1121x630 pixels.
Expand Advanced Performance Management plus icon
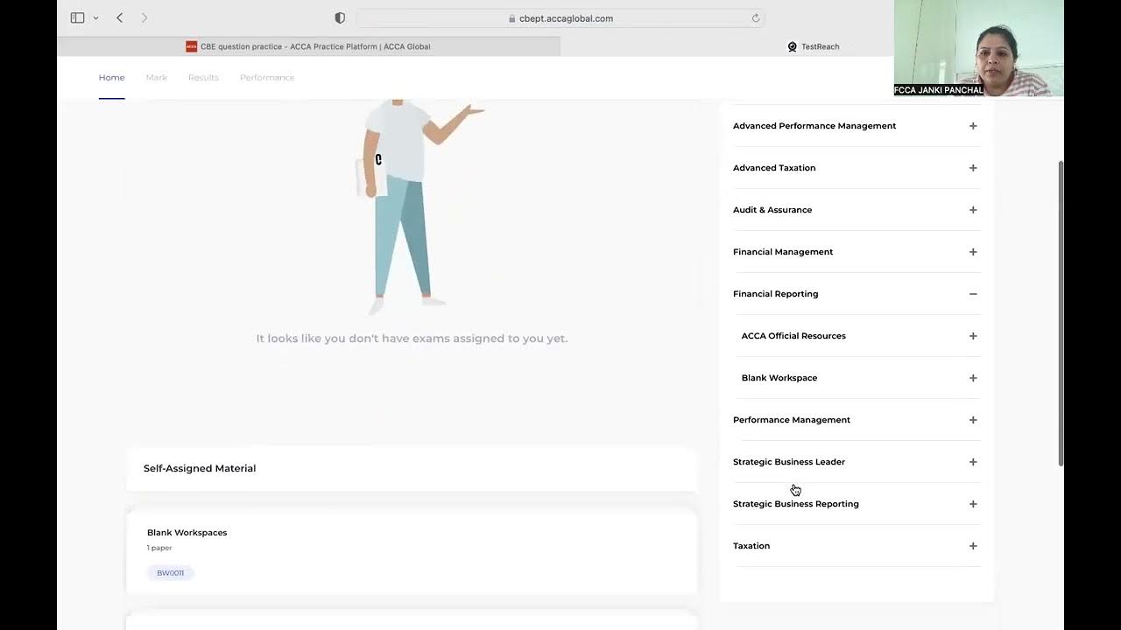(973, 126)
